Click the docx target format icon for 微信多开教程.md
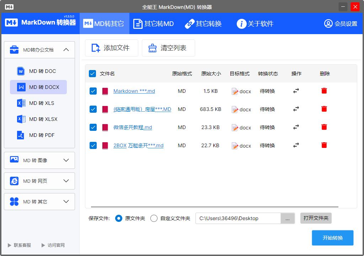The width and height of the screenshot is (364, 256). (235, 128)
